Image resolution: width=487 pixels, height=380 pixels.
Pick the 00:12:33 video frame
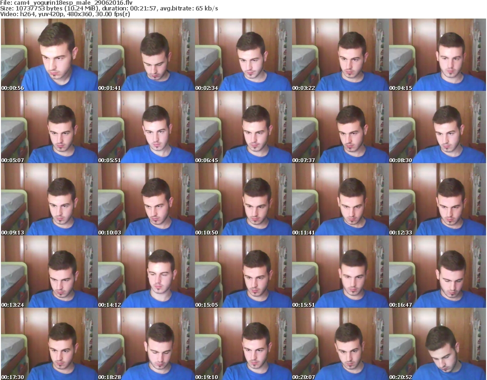438,199
